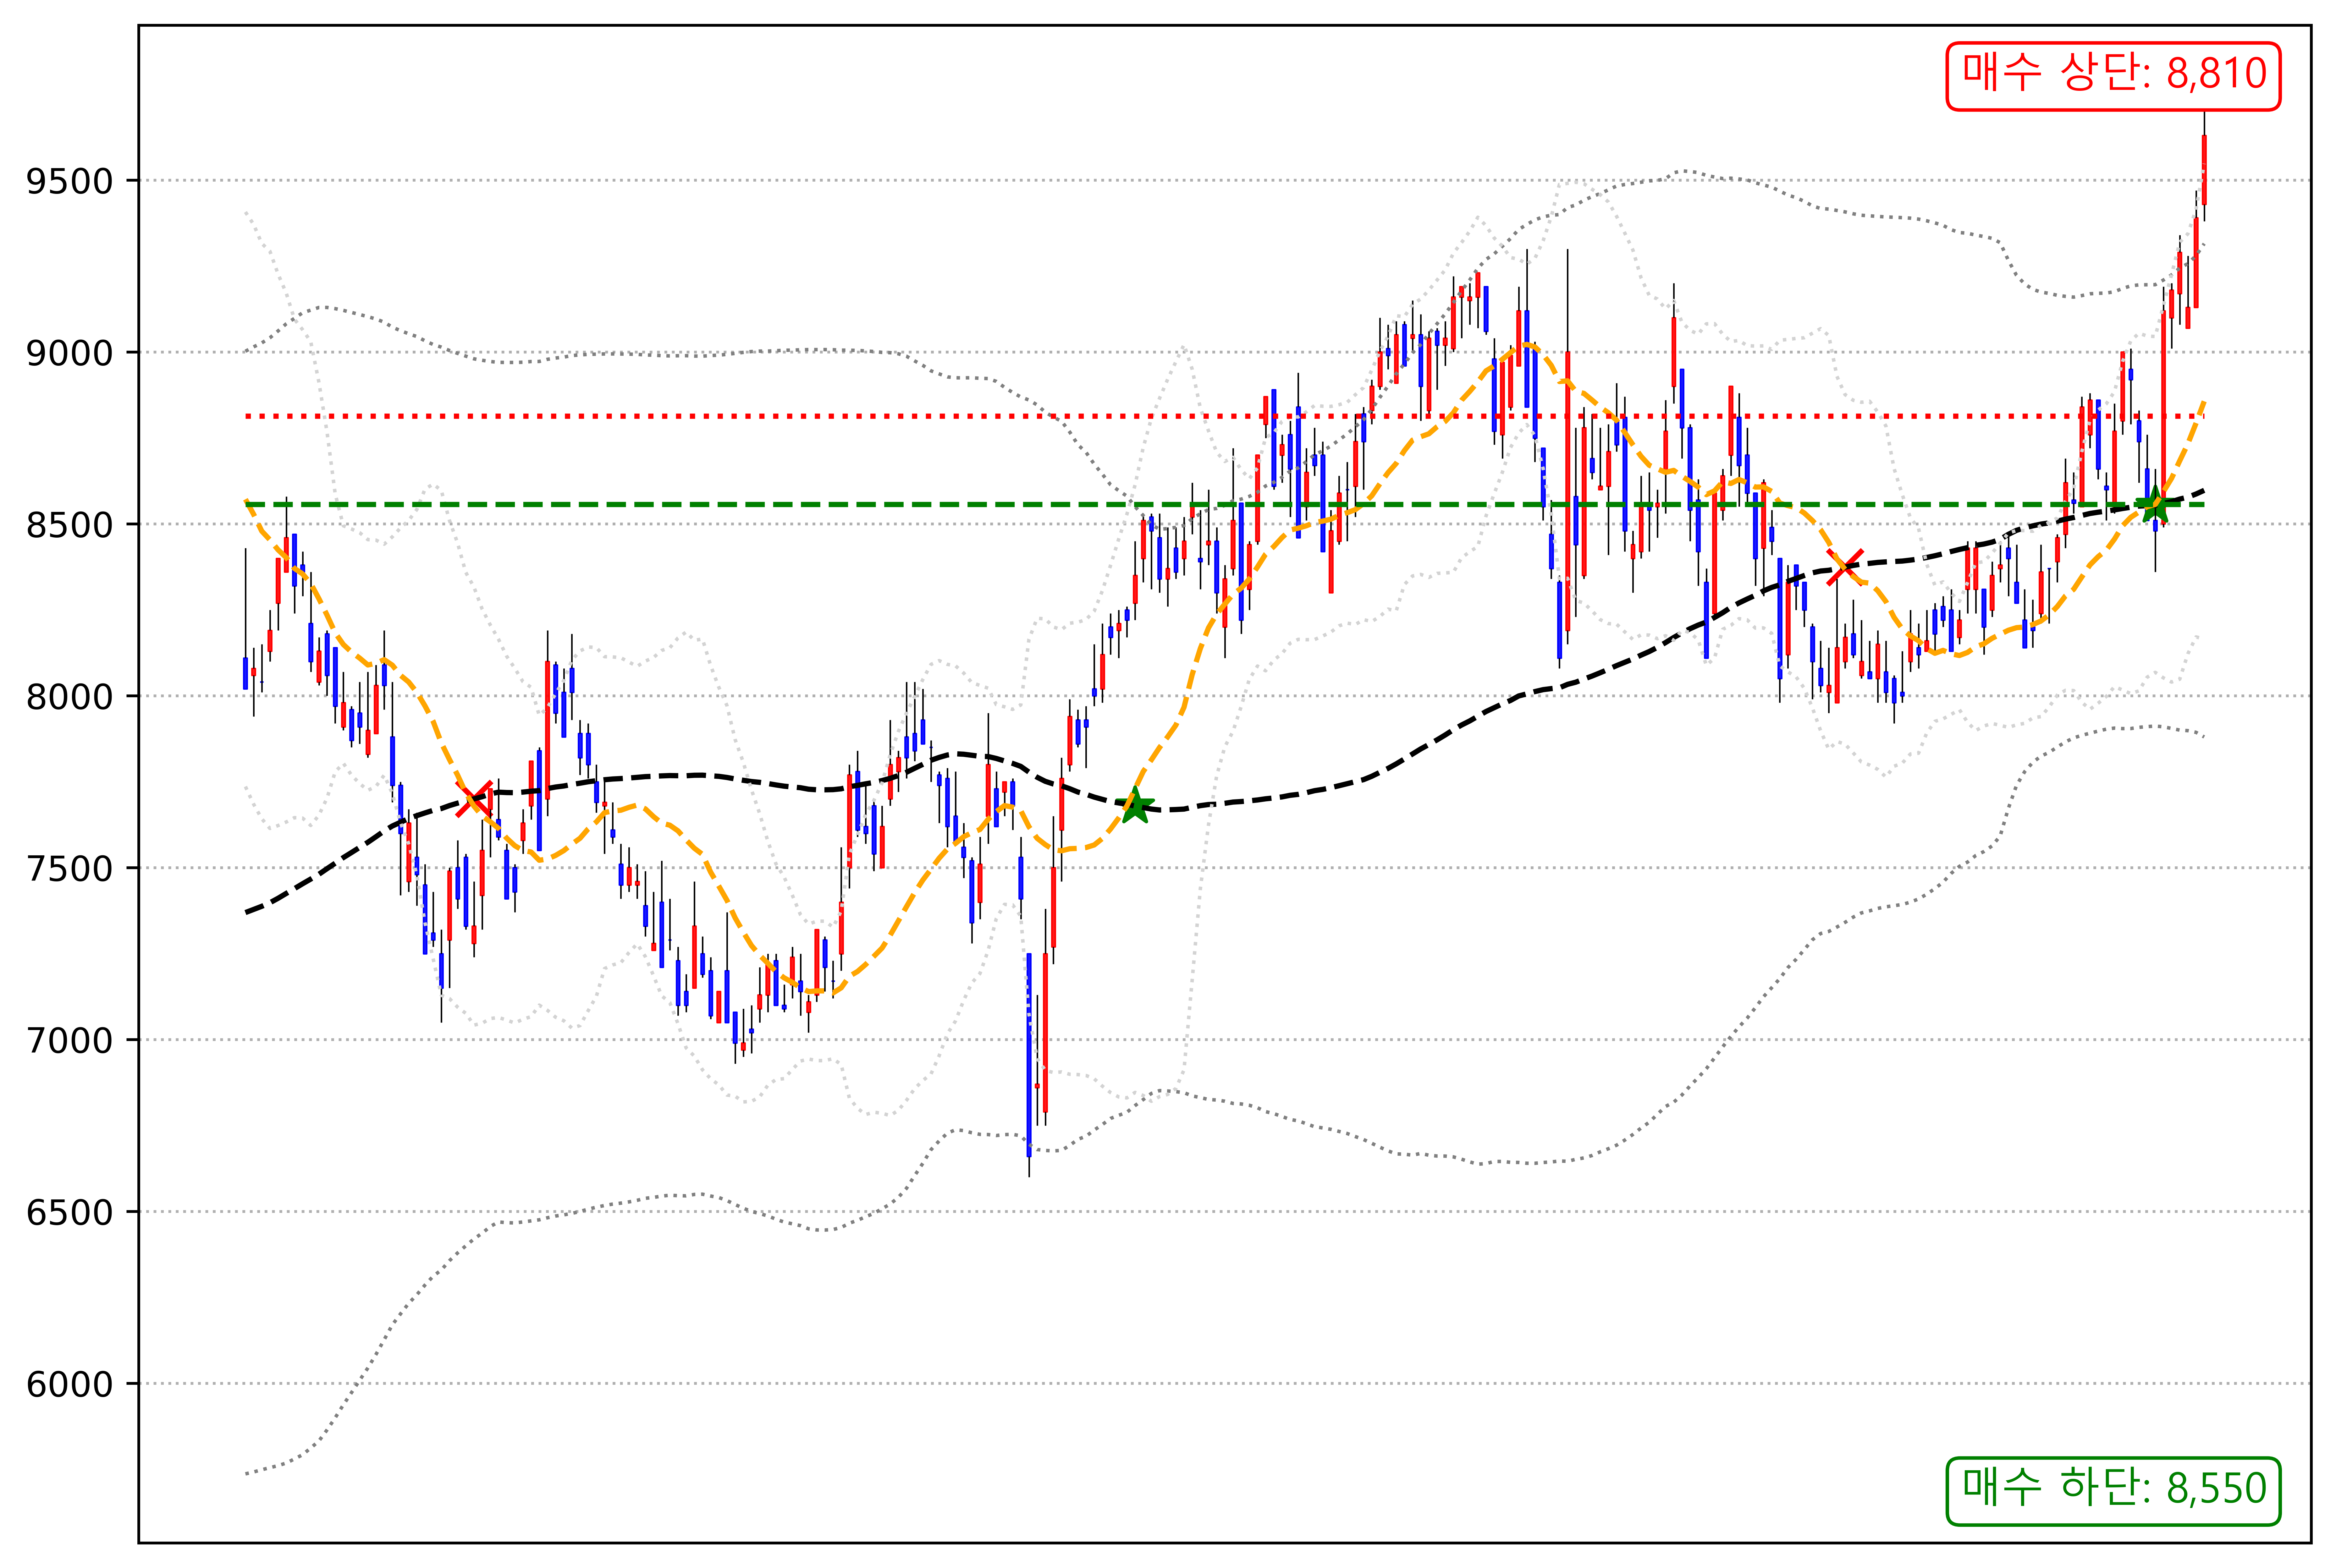
Task: Click the left start of the red dotted 8810 line
Action: (x=248, y=416)
